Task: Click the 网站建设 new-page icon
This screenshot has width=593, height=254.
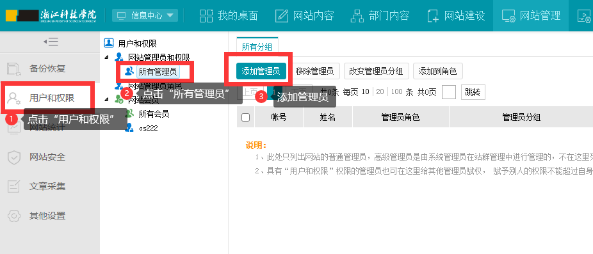Action: tap(433, 16)
